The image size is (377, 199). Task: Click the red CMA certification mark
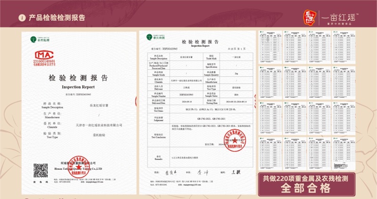tap(44, 55)
